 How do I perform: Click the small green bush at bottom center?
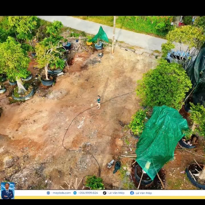pos(95,183)
